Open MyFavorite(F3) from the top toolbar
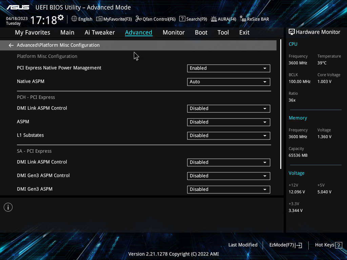The height and width of the screenshot is (260, 347). click(x=114, y=19)
